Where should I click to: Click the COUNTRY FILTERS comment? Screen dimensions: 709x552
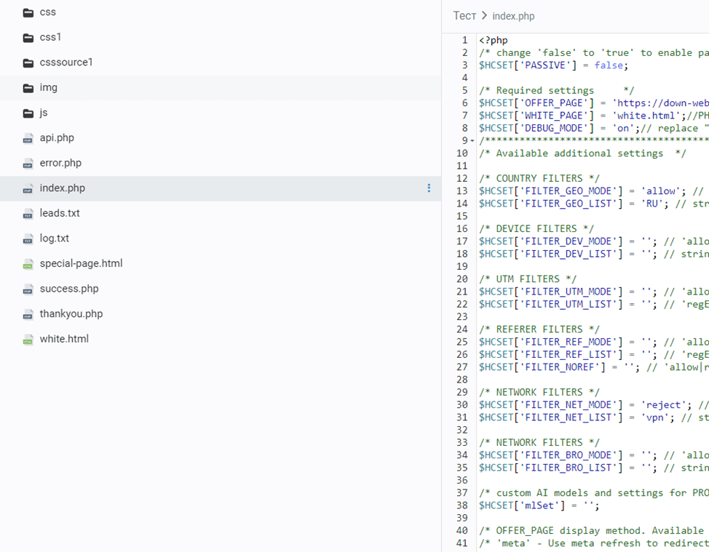pos(539,178)
